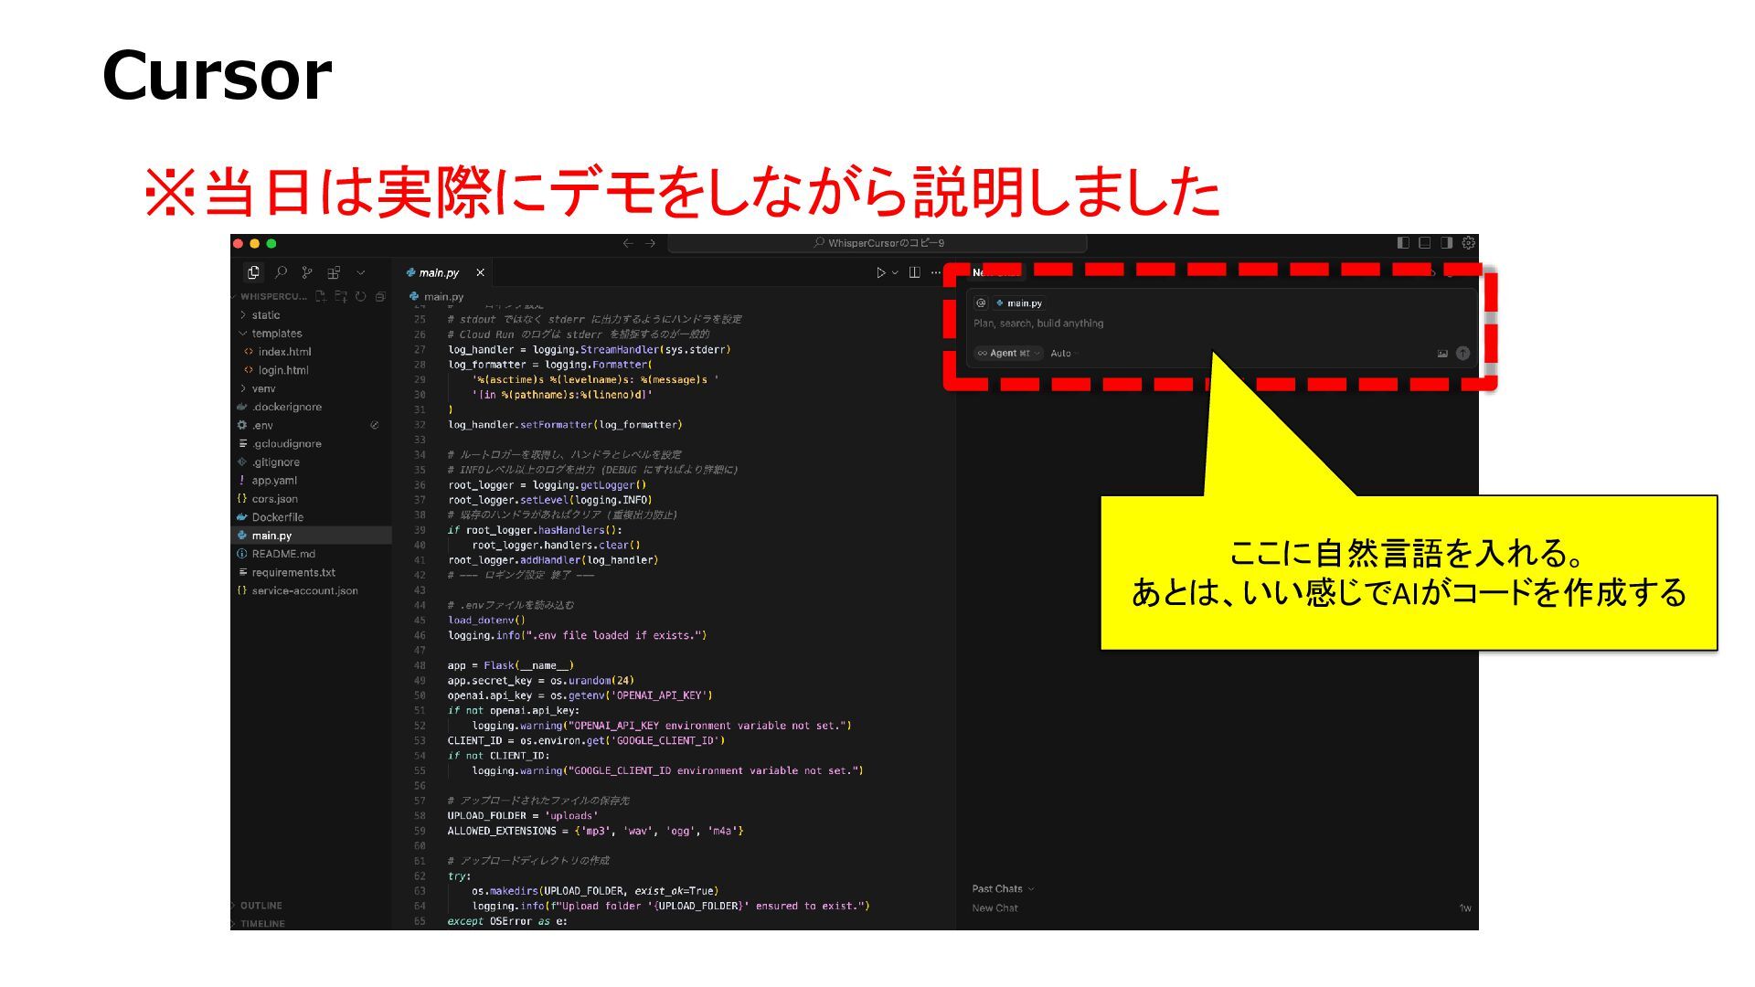Select main.py in the file tree

coord(311,536)
